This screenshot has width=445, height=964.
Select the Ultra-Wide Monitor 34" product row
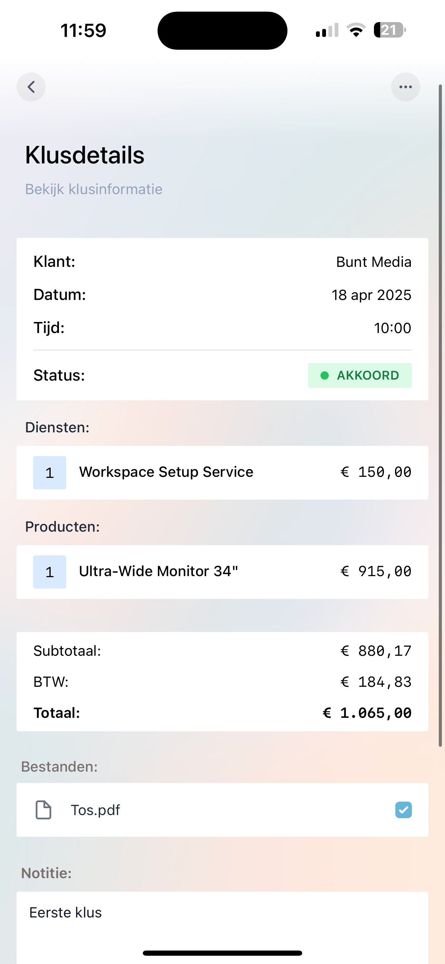pos(222,572)
